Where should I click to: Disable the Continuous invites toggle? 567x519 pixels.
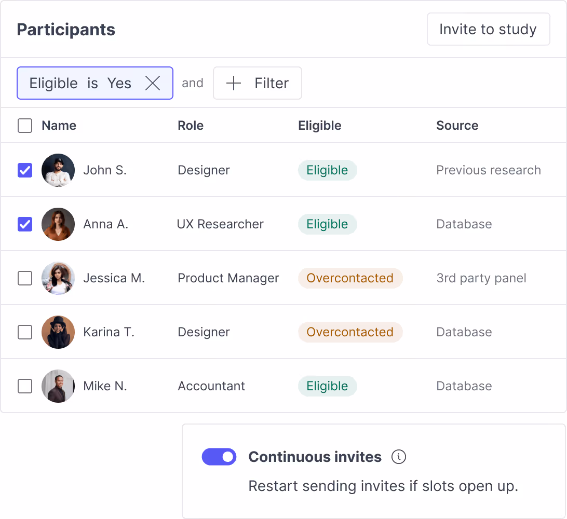pos(219,457)
